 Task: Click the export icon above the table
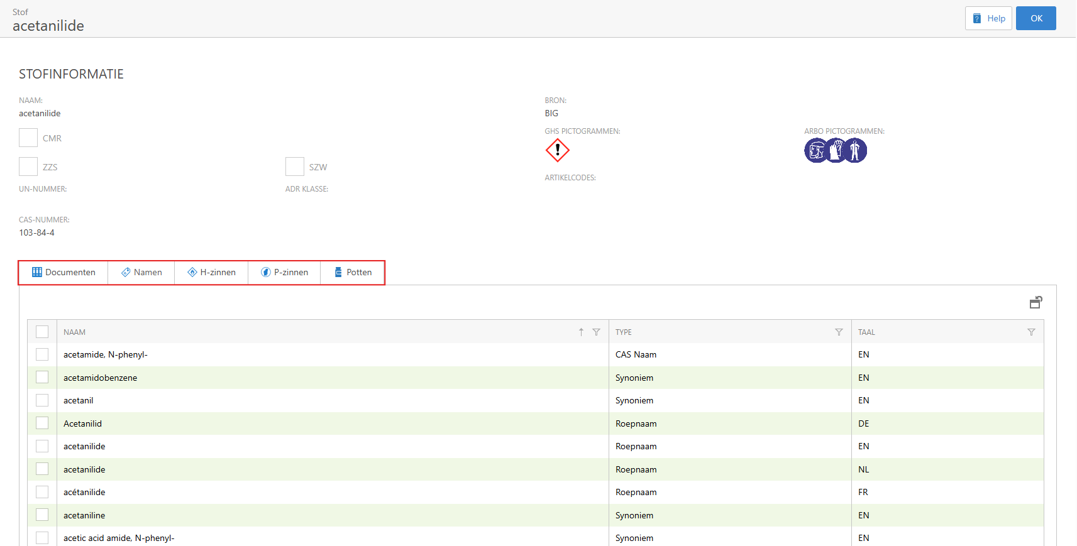click(x=1036, y=303)
